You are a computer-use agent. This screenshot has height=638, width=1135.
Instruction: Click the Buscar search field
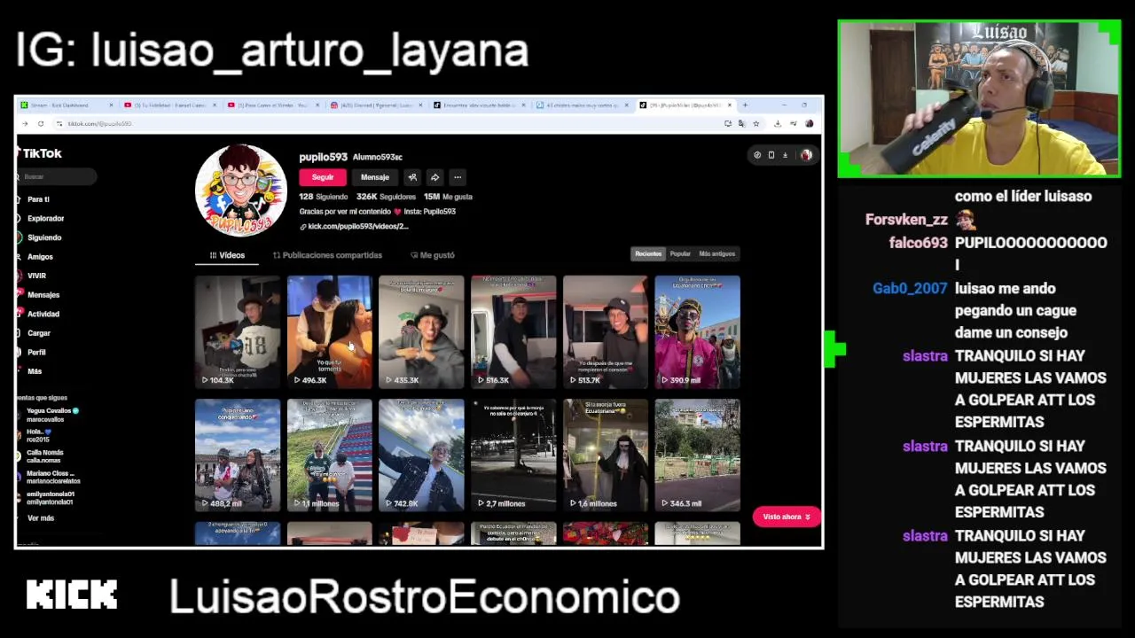click(57, 177)
